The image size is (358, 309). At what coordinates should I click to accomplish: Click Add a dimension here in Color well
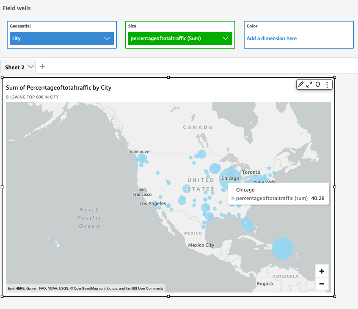[x=272, y=38]
